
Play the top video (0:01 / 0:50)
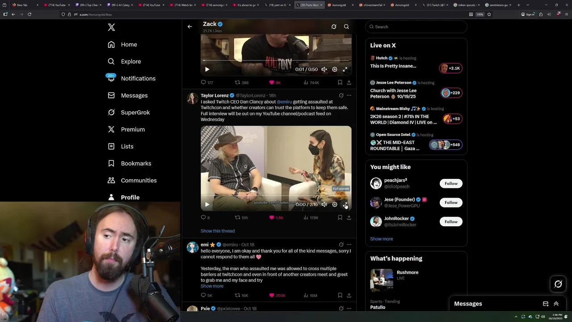207,69
